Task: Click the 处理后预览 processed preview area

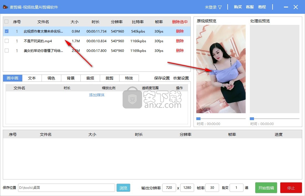Action: [274, 69]
